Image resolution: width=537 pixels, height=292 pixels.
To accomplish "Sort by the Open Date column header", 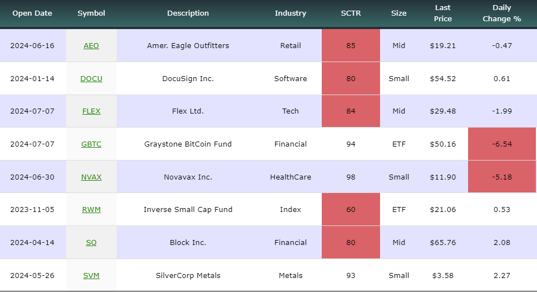I will [x=32, y=13].
